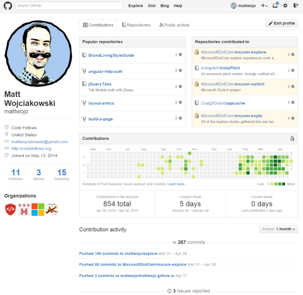This screenshot has height=295, width=303.
Task: Open the BrandLivingStyleGuide repository
Action: [111, 55]
